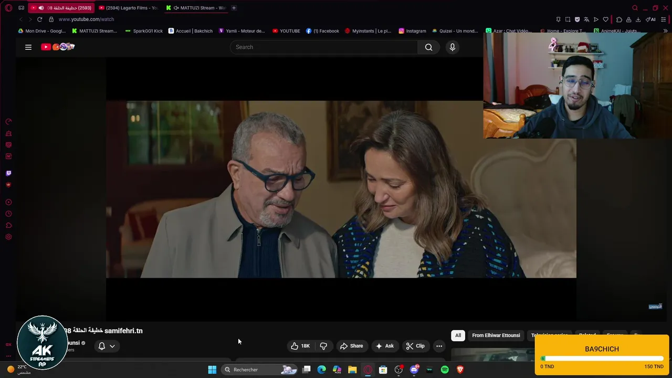Go forward to next page
This screenshot has width=672, height=378.
(30, 19)
